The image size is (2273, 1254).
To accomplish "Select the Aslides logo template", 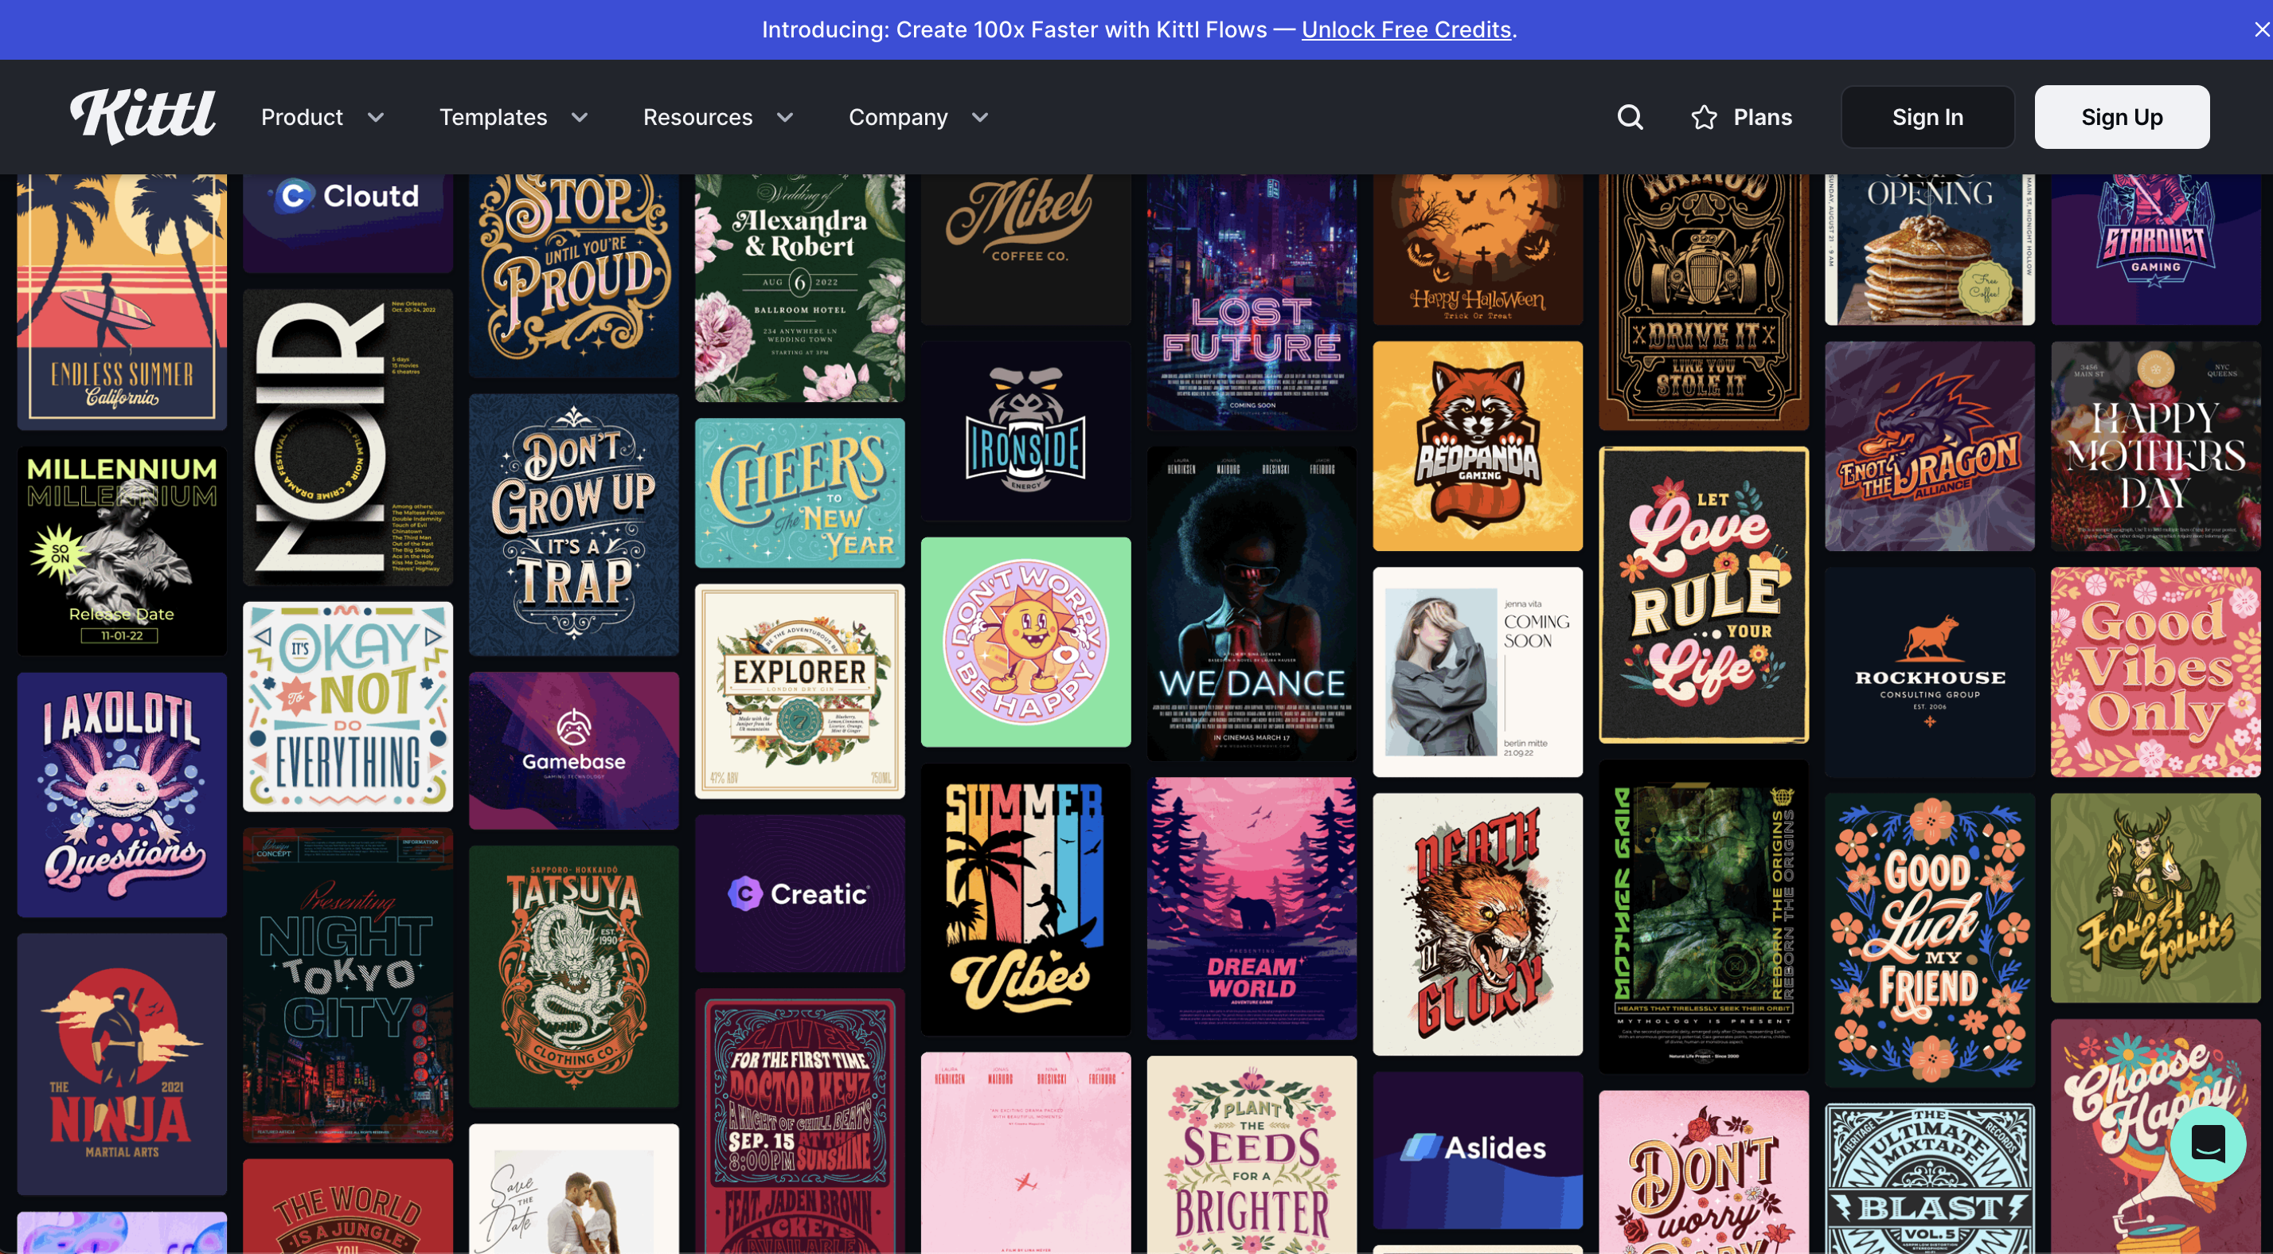I will (1477, 1149).
